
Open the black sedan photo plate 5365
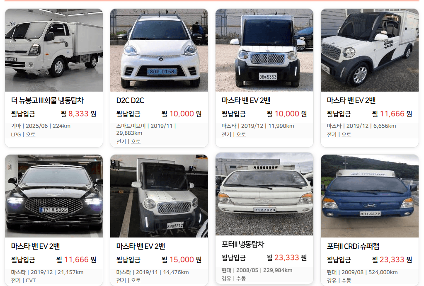[x=54, y=196]
